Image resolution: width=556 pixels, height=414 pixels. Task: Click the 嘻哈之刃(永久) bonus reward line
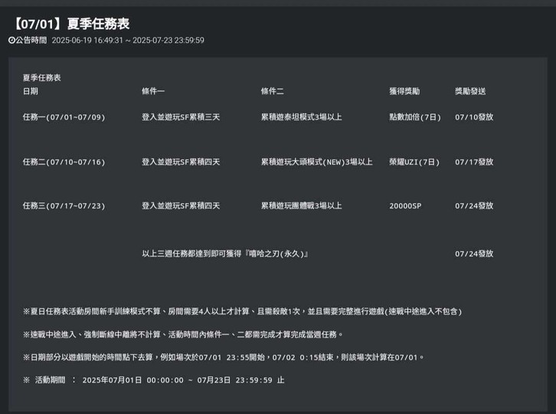click(225, 254)
